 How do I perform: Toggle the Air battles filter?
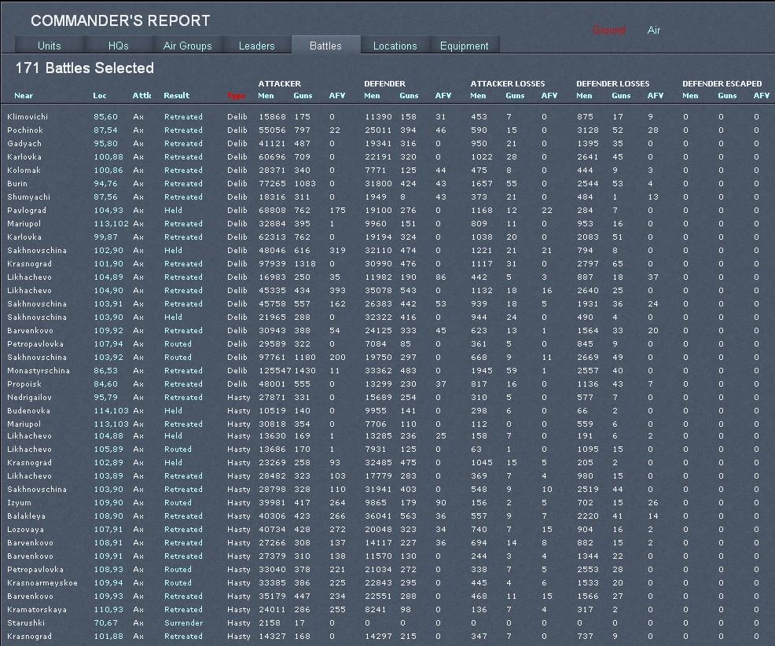pos(653,31)
